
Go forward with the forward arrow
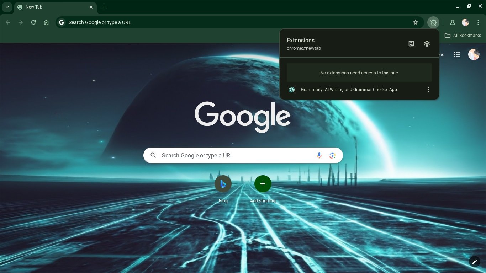coord(21,22)
